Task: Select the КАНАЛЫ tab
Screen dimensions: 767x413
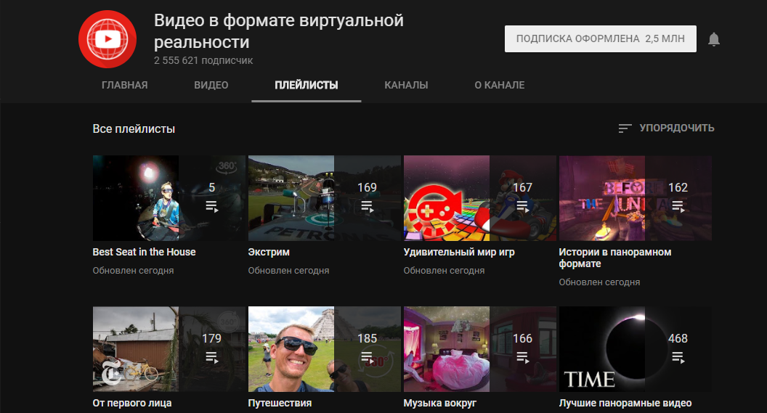Action: coord(406,85)
